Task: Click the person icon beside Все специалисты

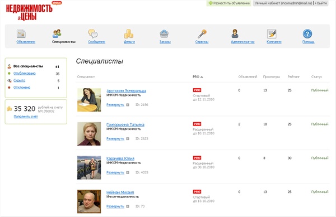Action: pyautogui.click(x=9, y=66)
